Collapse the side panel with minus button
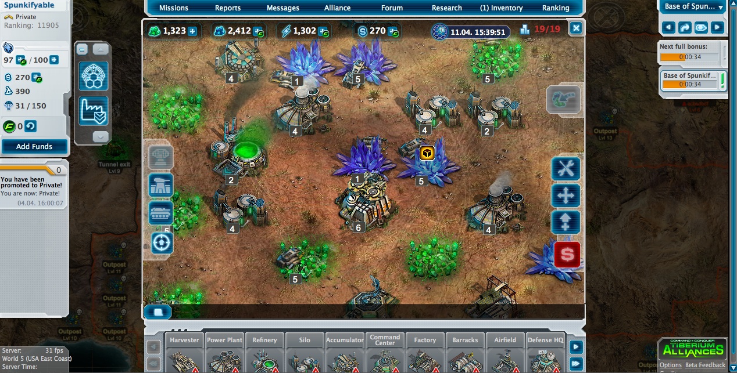The width and height of the screenshot is (737, 373). click(x=83, y=49)
